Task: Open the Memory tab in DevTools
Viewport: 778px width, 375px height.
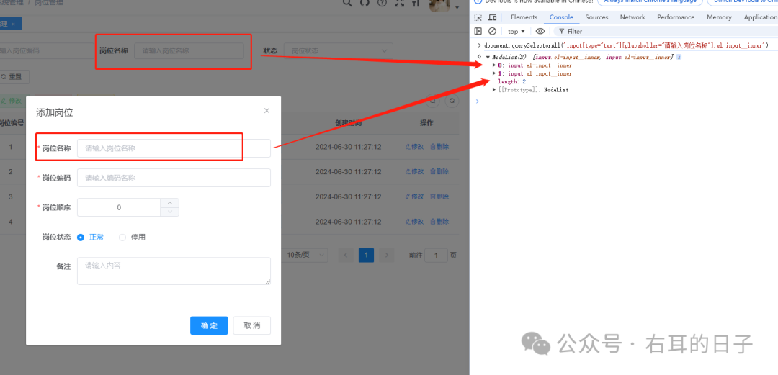Action: pos(719,17)
